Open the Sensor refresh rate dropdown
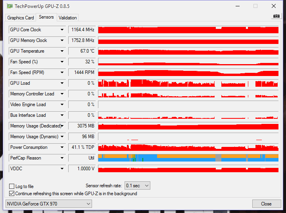The width and height of the screenshot is (286, 213). tap(137, 186)
